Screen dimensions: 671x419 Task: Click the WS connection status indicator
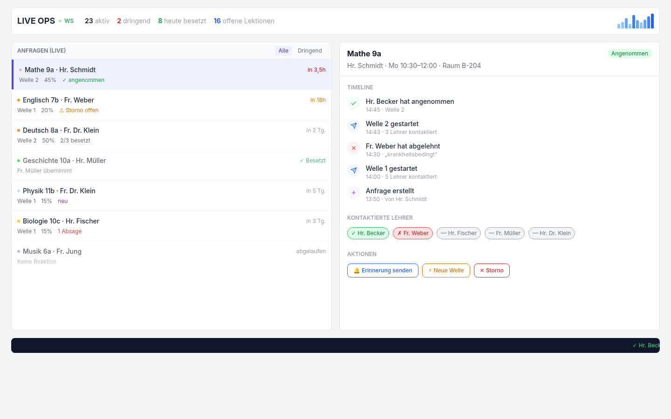[66, 21]
